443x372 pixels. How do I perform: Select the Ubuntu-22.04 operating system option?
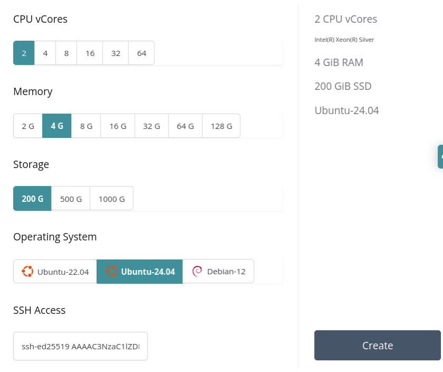pos(55,272)
